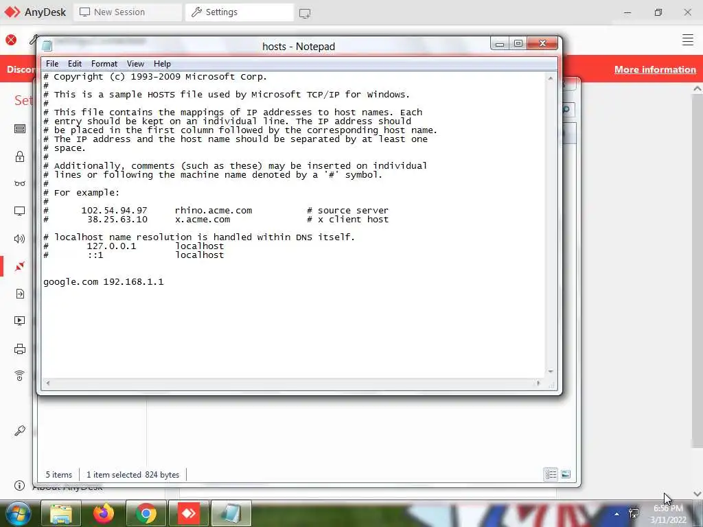Click AnyDesk settings scroll down arrow
Image resolution: width=703 pixels, height=527 pixels.
698,494
